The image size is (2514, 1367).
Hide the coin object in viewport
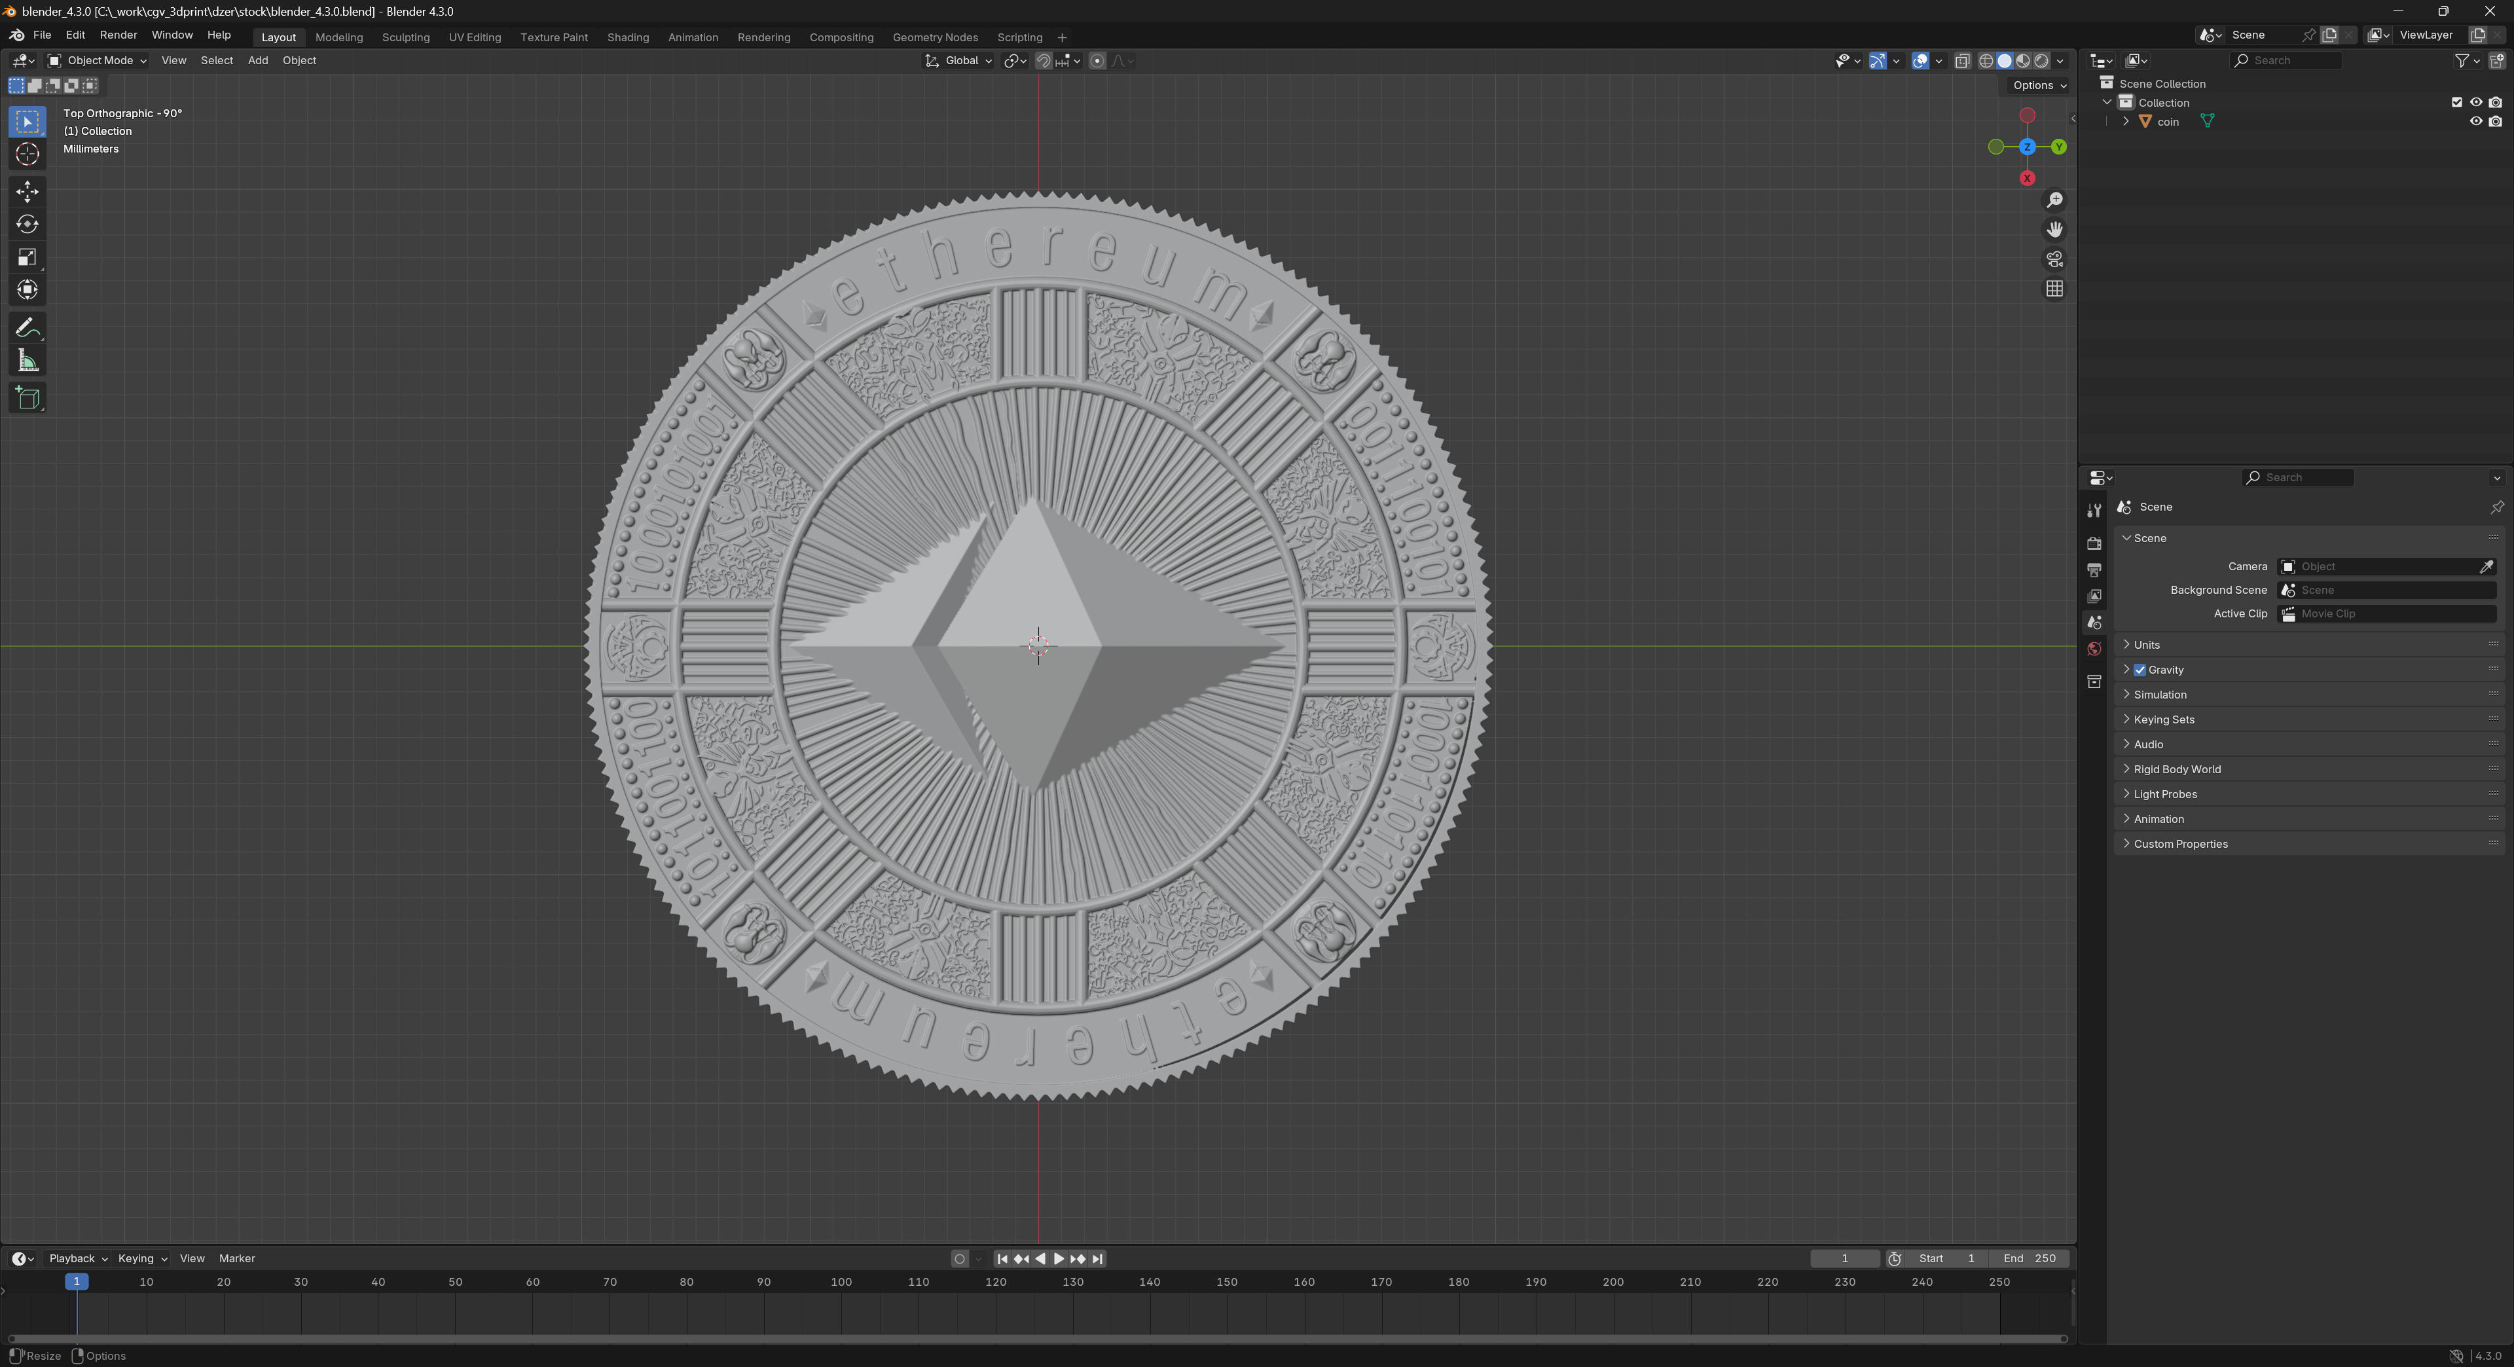[2475, 122]
